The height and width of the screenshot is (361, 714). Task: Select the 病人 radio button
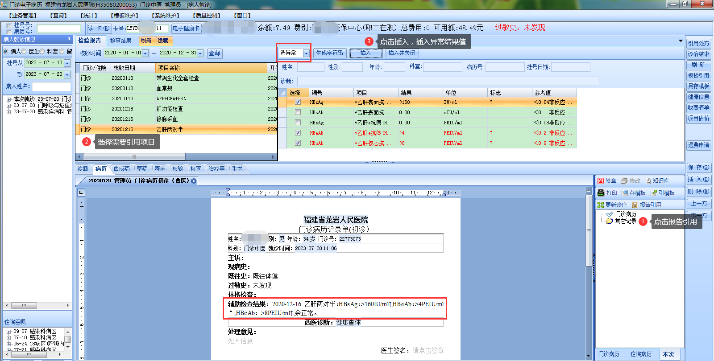point(6,51)
